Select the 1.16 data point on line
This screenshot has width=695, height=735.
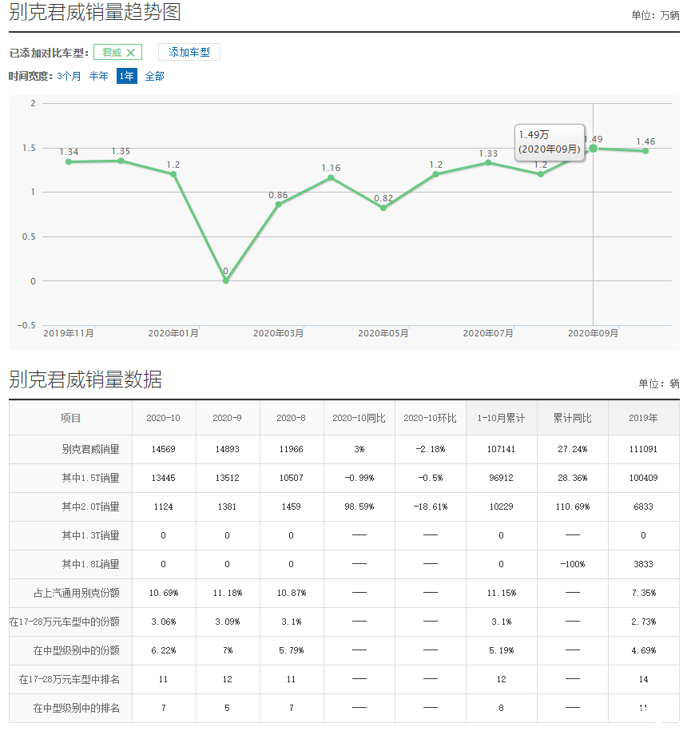pyautogui.click(x=331, y=177)
